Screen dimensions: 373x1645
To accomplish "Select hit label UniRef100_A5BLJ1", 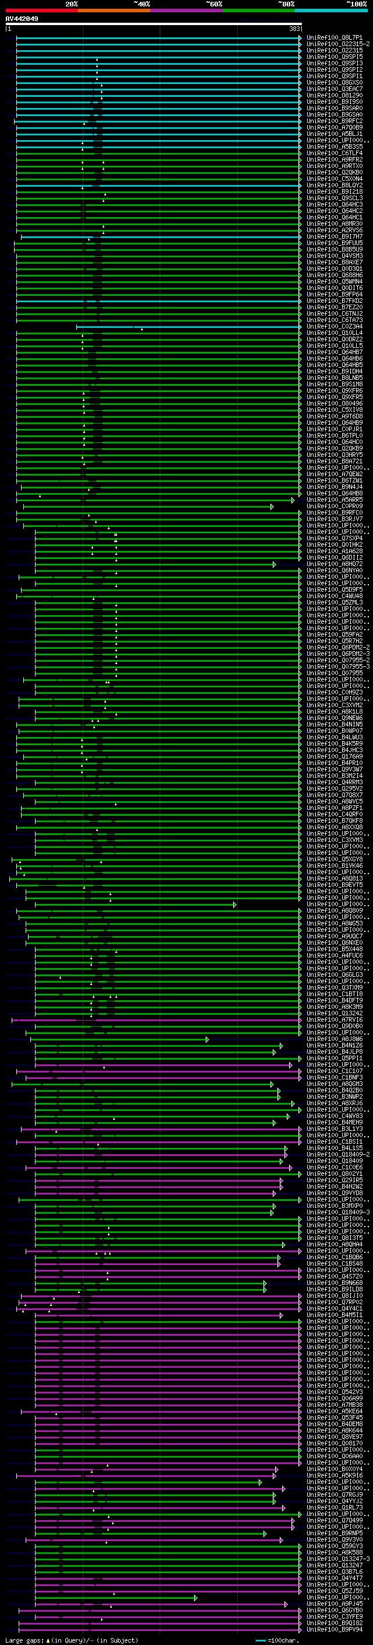I will click(335, 134).
